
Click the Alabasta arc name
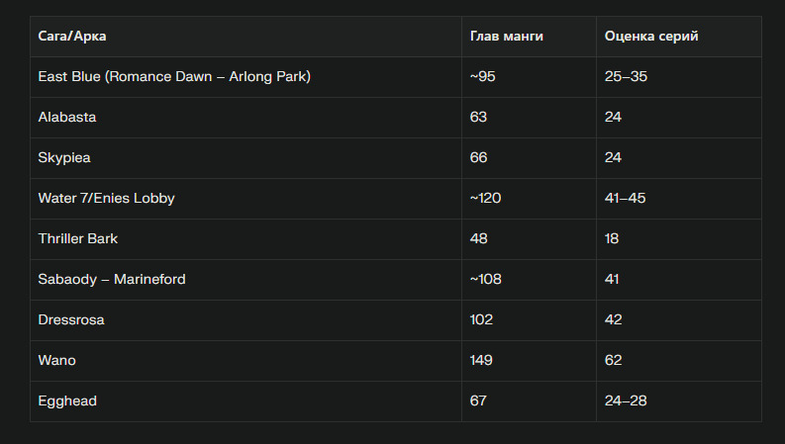67,118
